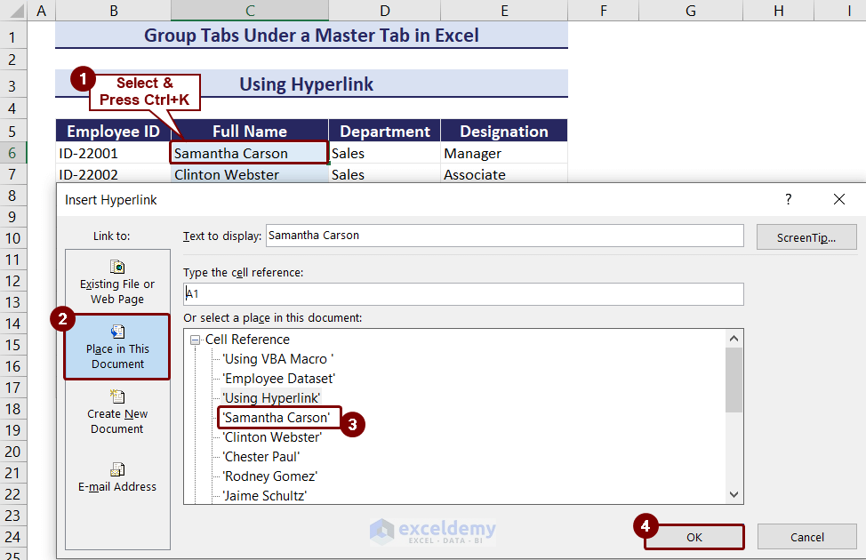
Task: Select column E header
Action: point(504,11)
